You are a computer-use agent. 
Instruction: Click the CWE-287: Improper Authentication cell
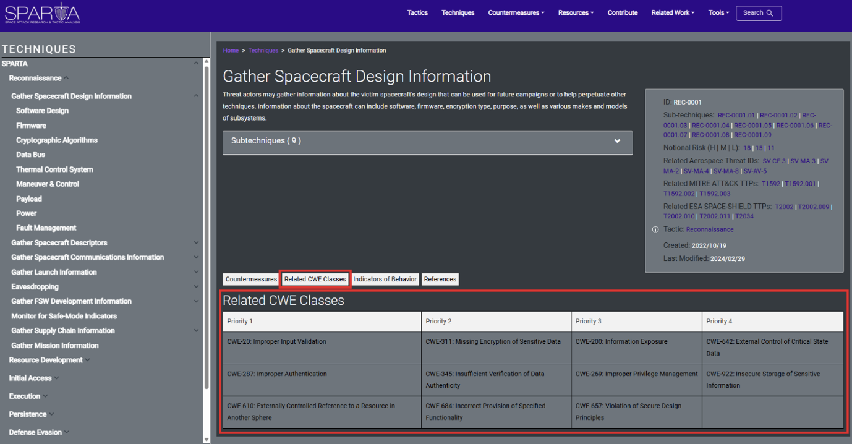322,380
